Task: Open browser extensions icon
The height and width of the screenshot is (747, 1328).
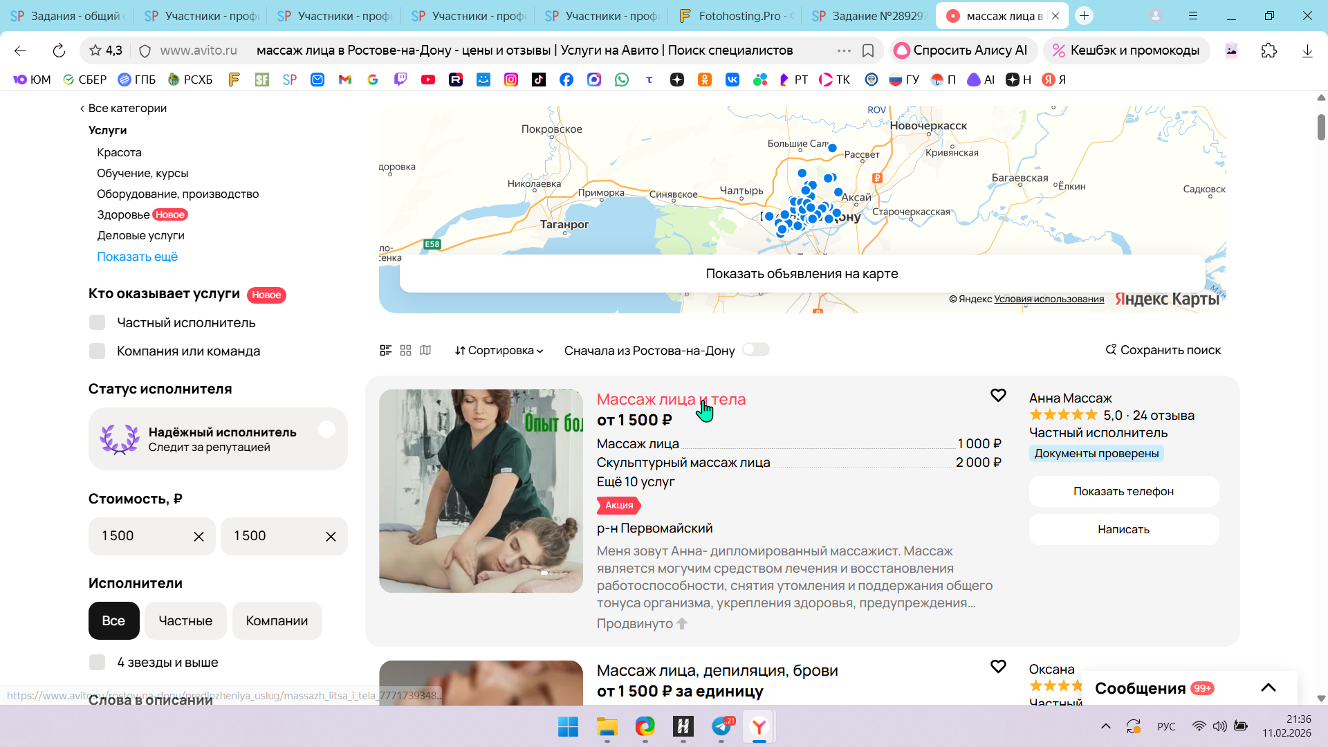Action: (1269, 50)
